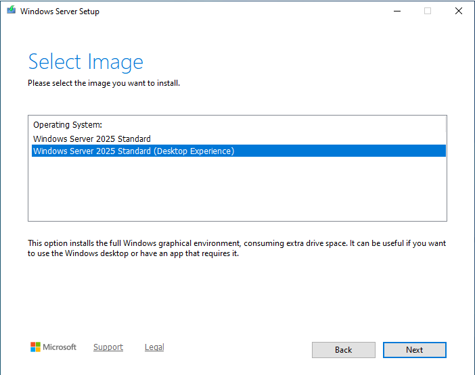Open the Legal link
The width and height of the screenshot is (475, 375).
[154, 347]
